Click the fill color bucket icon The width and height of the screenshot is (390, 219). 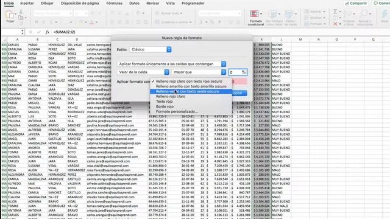click(81, 23)
